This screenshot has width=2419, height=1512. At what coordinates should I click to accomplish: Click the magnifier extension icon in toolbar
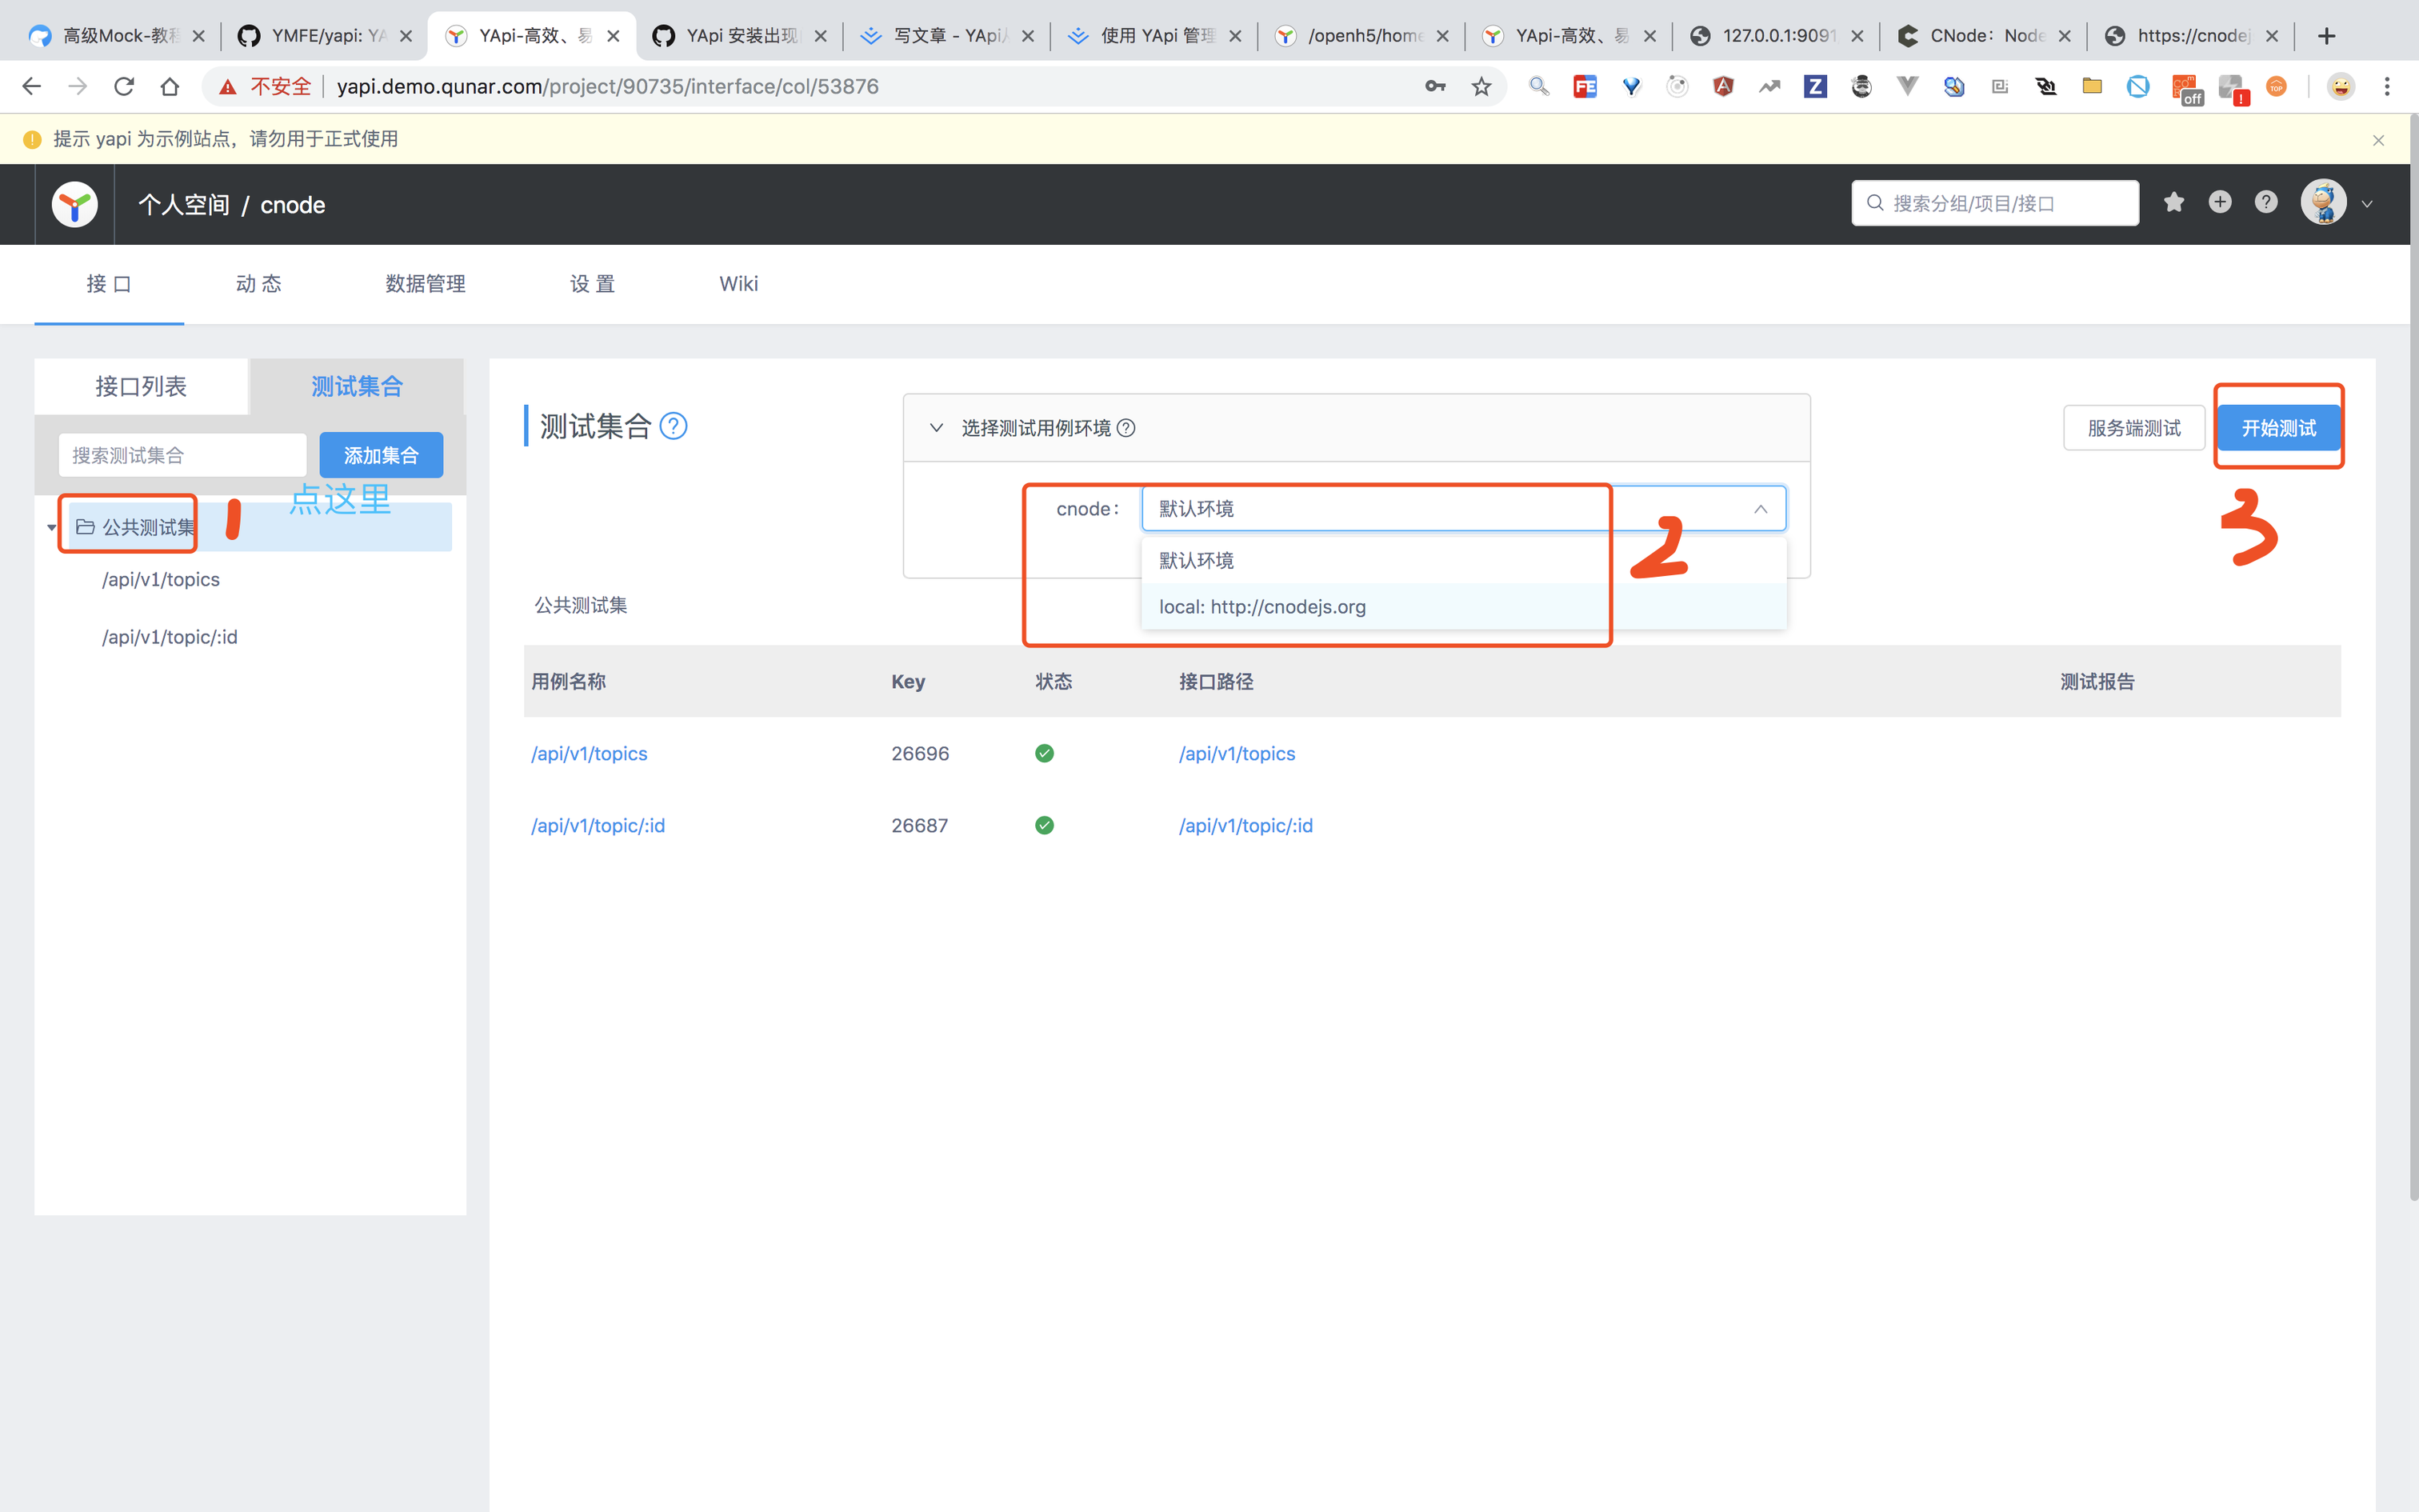(1539, 87)
